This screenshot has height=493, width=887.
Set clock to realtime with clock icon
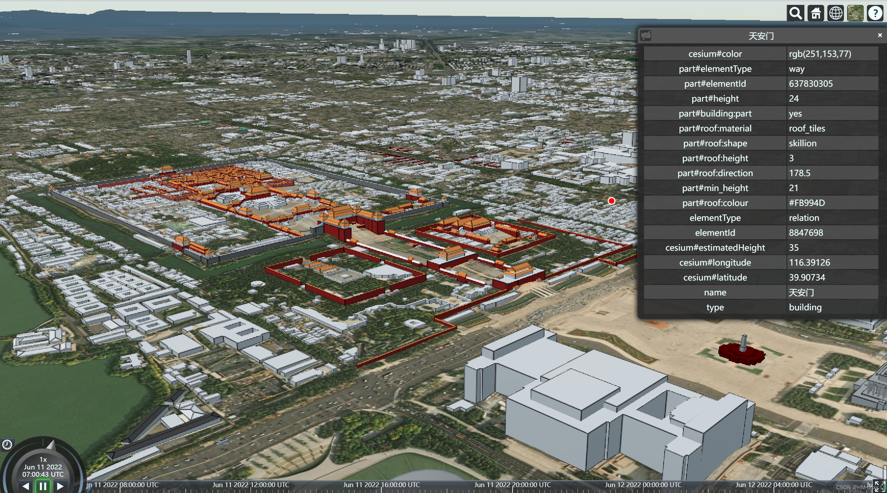7,445
